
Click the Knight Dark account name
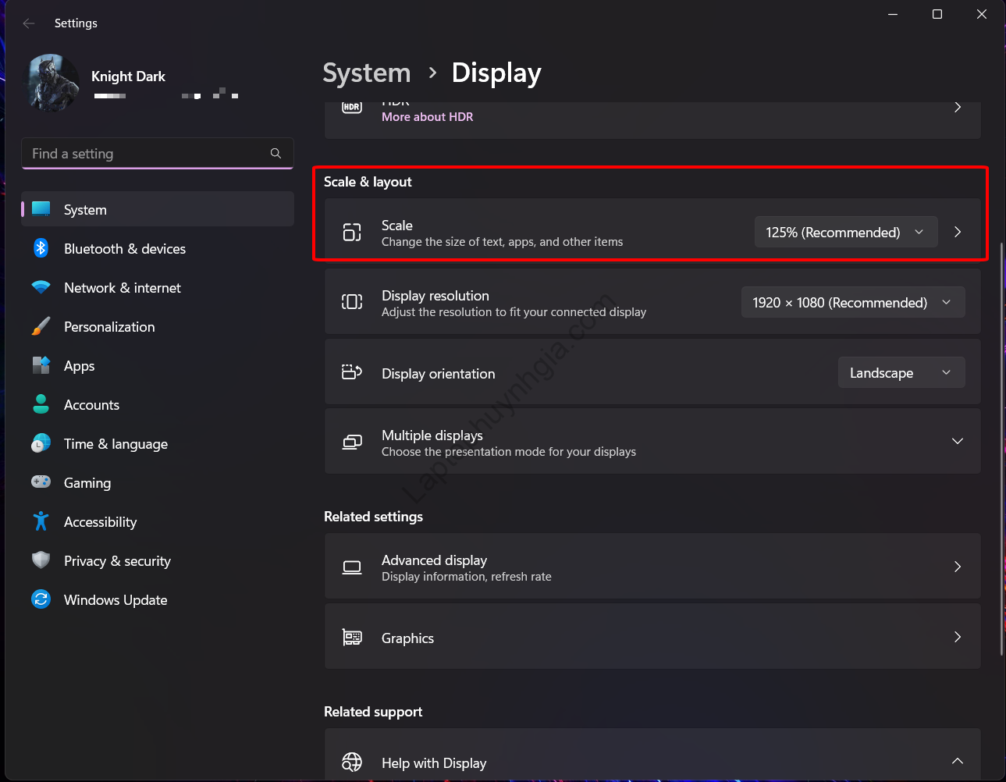(x=128, y=76)
